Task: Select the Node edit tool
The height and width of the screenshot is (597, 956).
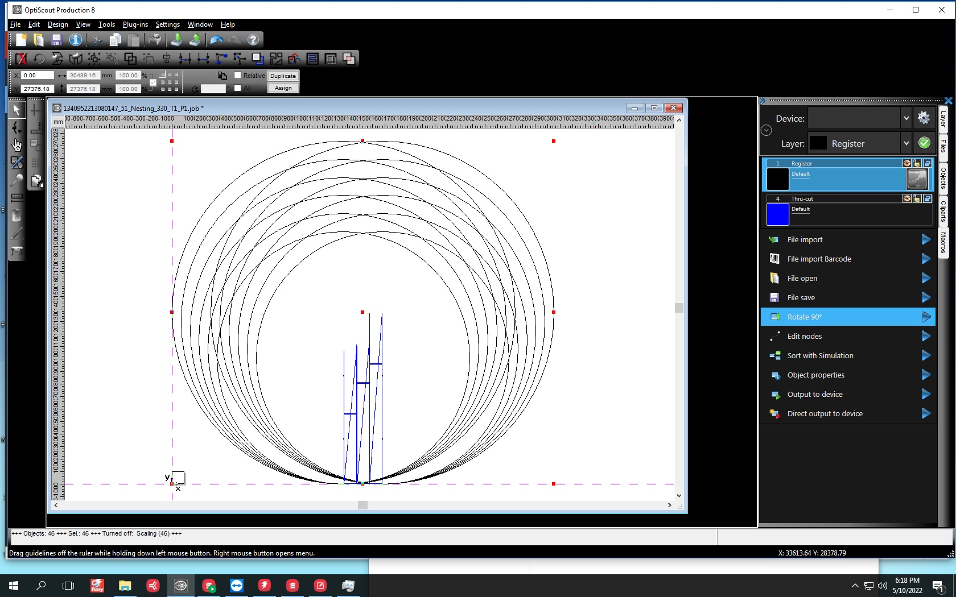Action: coord(17,127)
